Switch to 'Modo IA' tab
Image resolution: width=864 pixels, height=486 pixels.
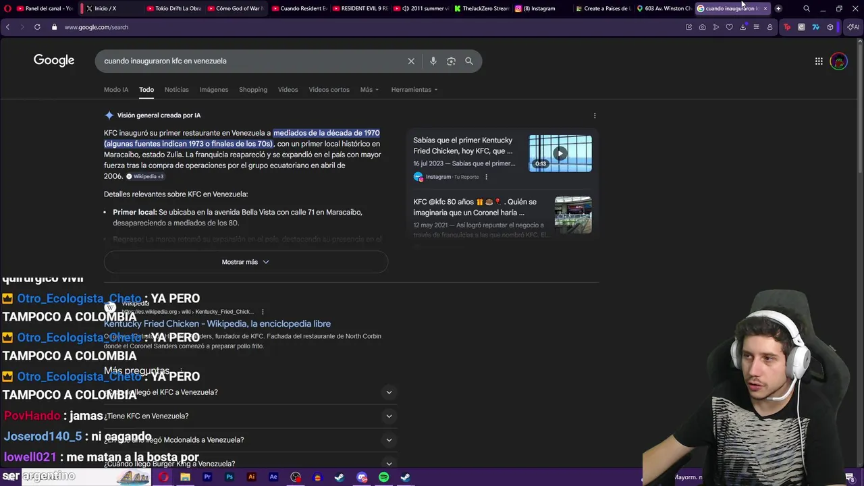(116, 90)
